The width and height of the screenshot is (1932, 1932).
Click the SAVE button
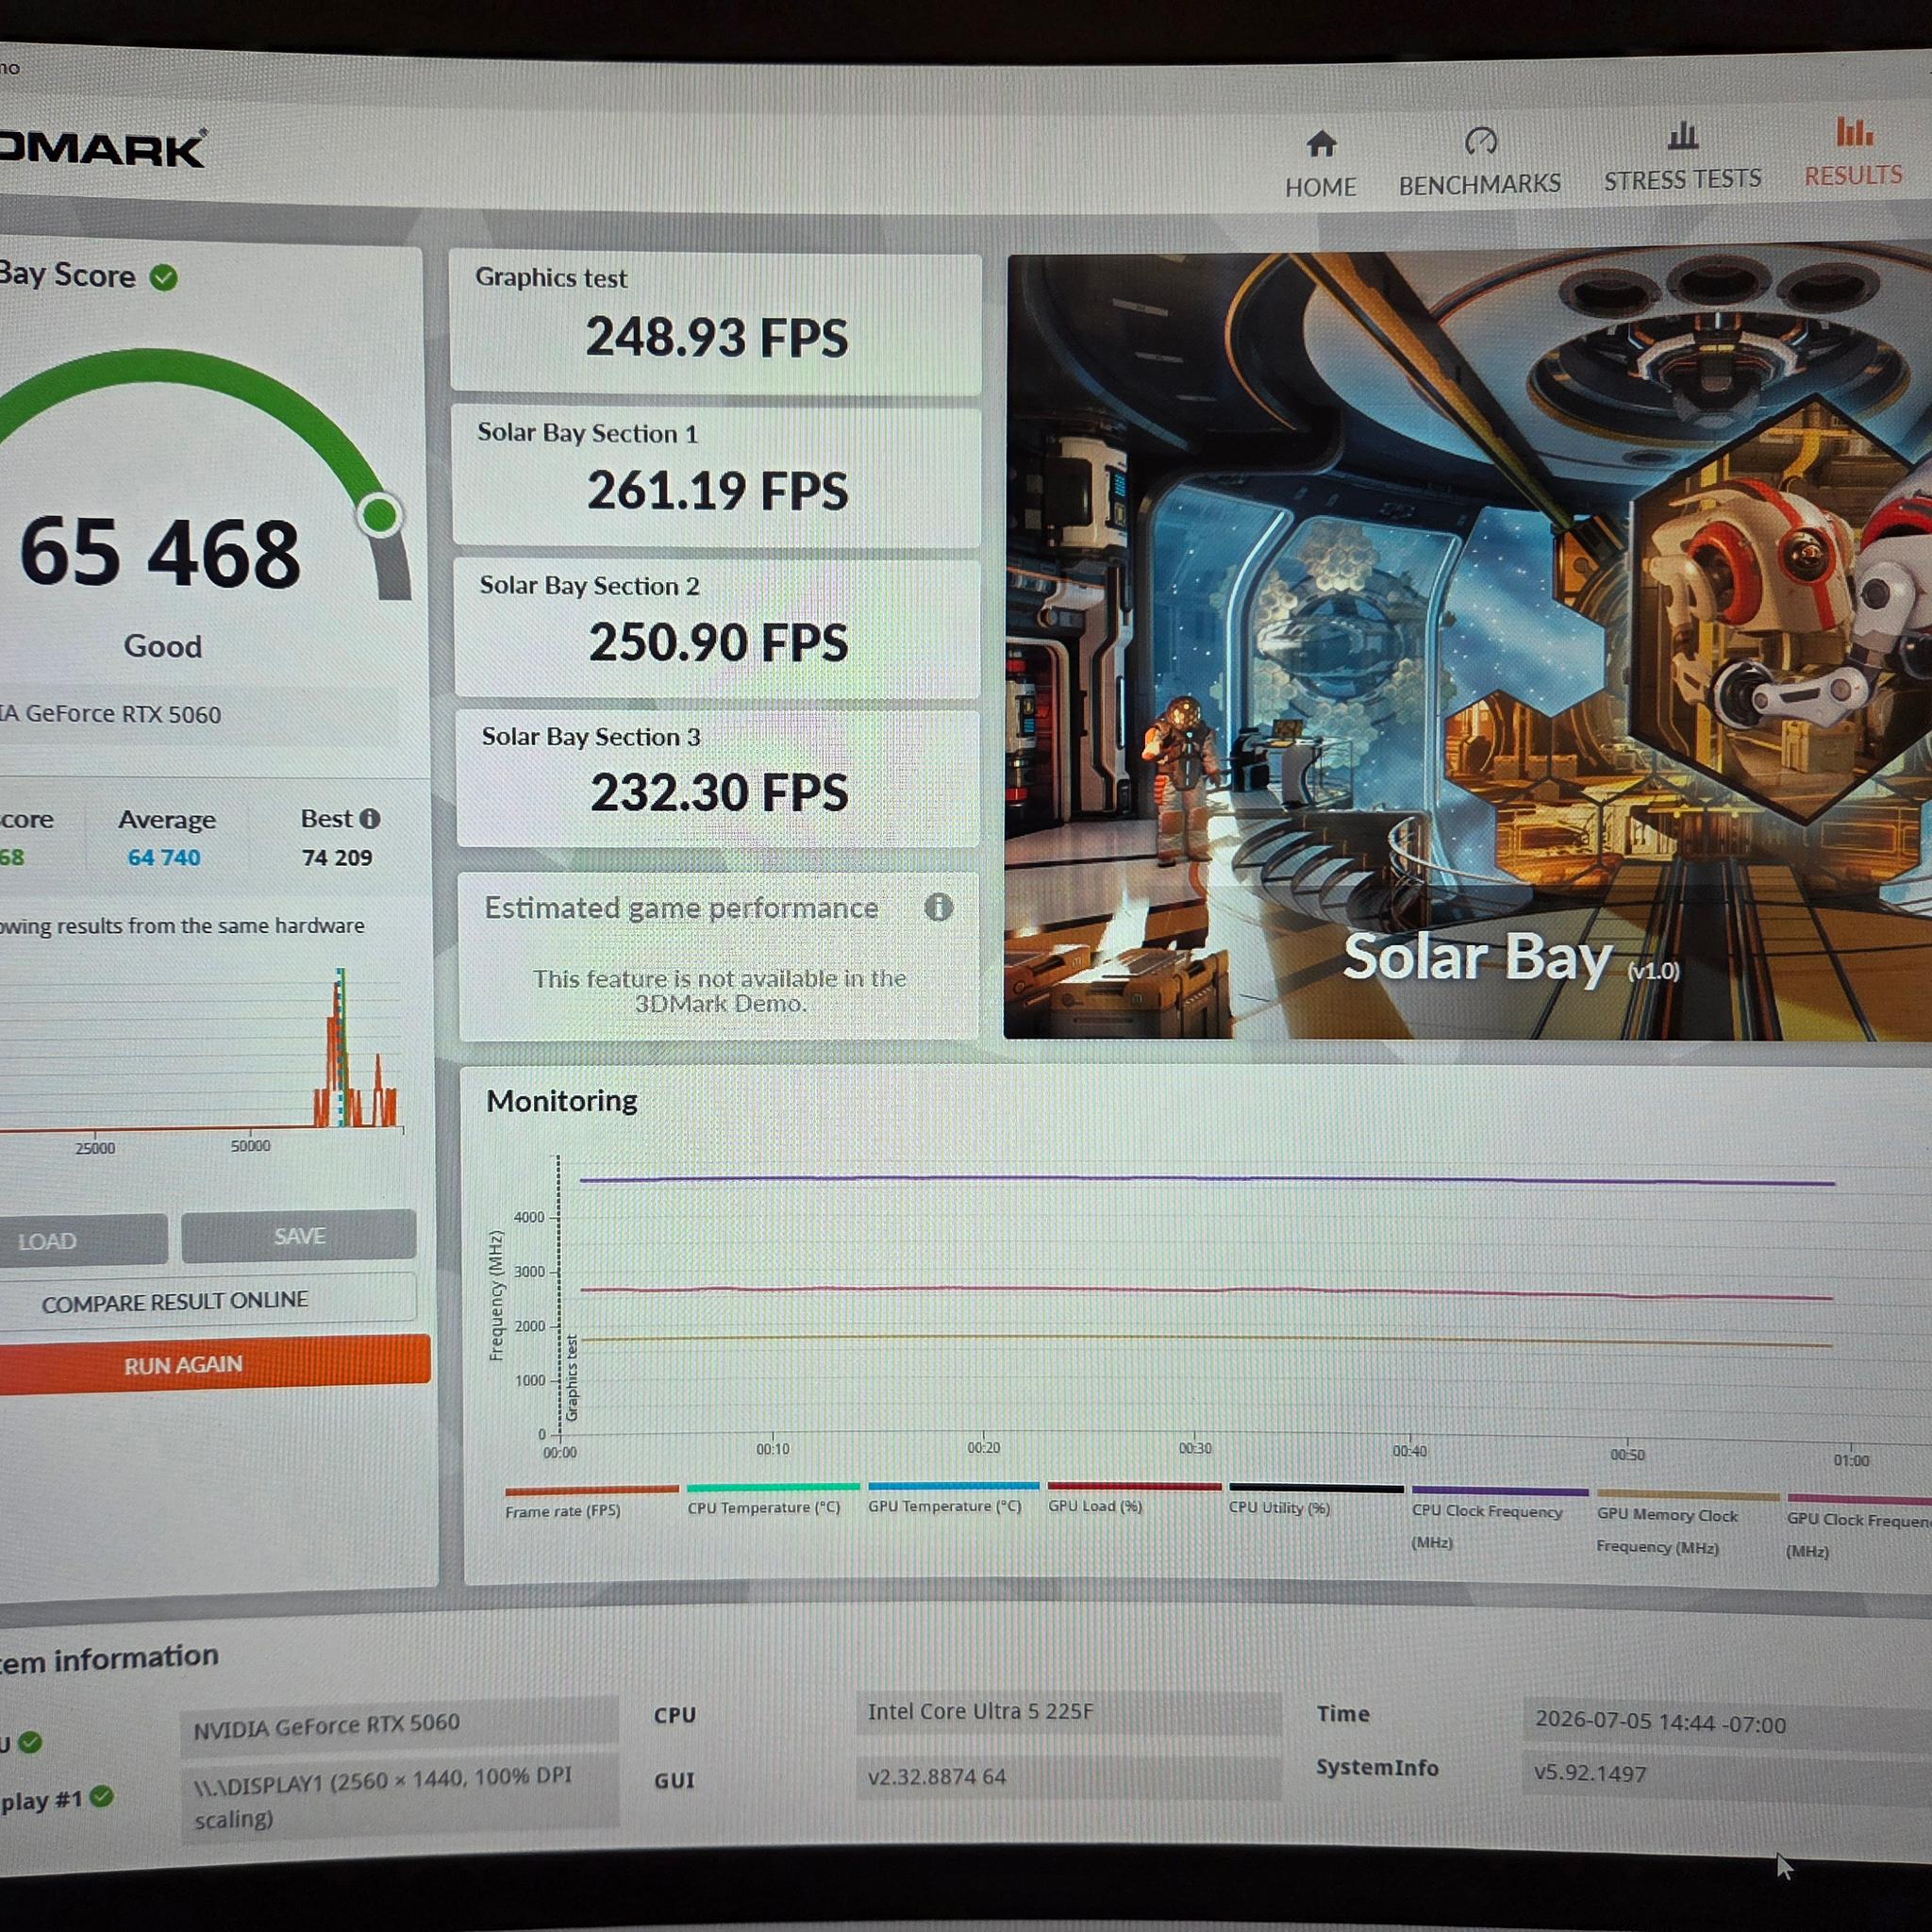tap(299, 1236)
